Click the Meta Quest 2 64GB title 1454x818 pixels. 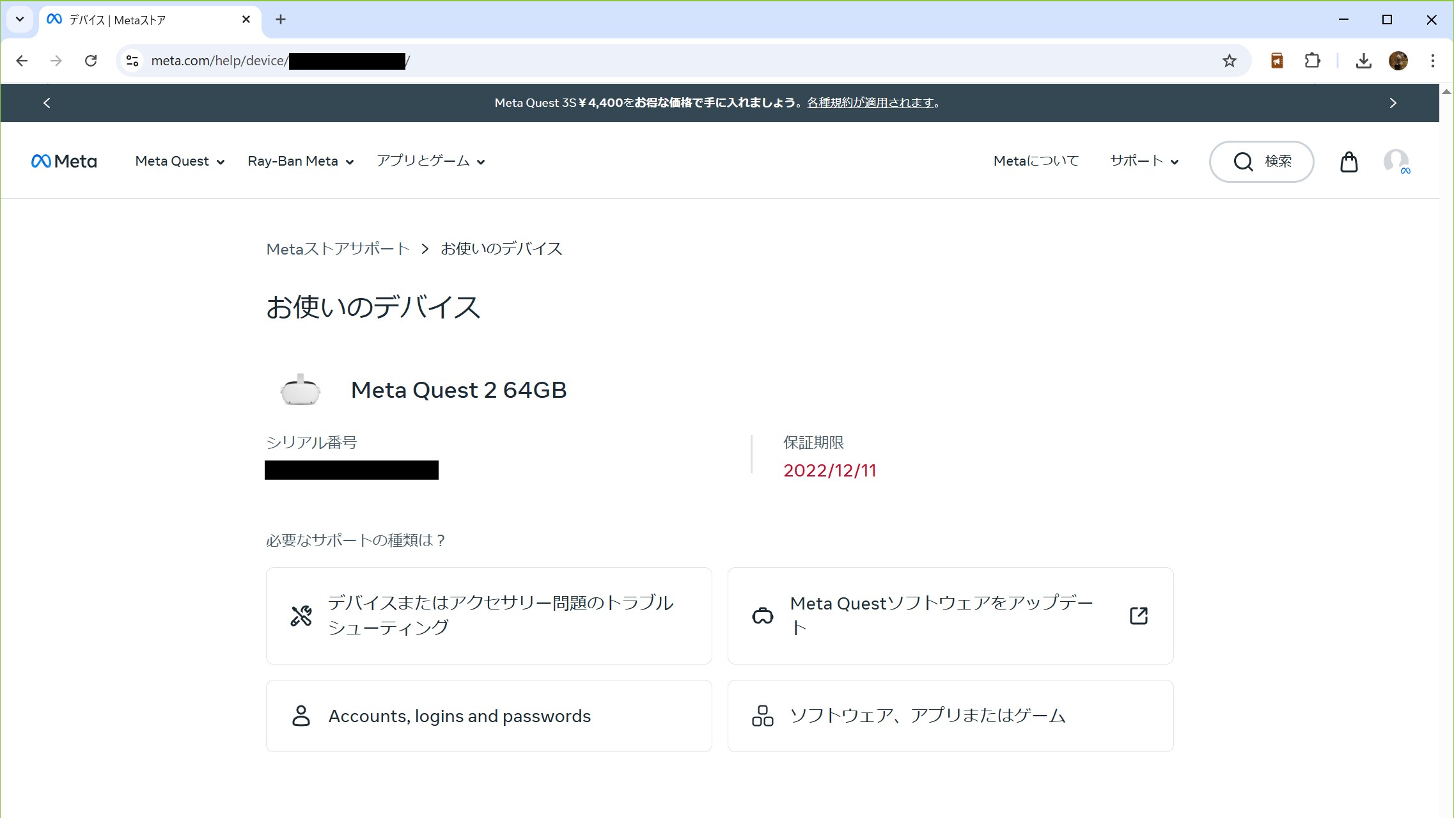tap(458, 390)
